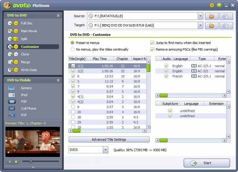238x172 pixels.
Task: Open the DVD5 output size dropdown
Action: pos(105,150)
